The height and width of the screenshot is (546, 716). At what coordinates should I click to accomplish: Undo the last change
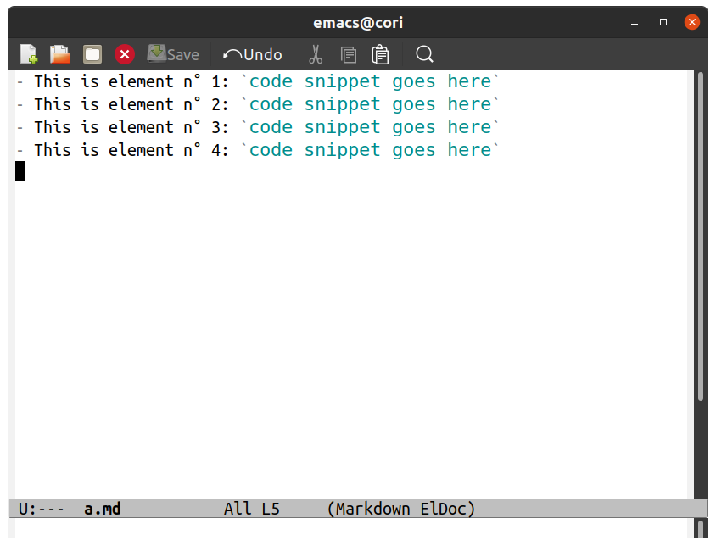point(252,55)
